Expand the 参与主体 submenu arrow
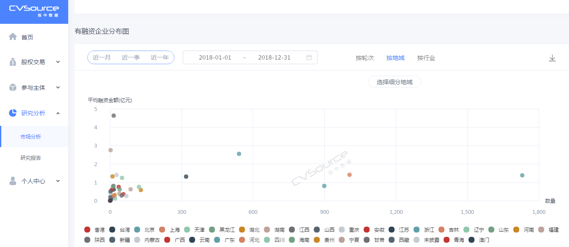 click(58, 88)
